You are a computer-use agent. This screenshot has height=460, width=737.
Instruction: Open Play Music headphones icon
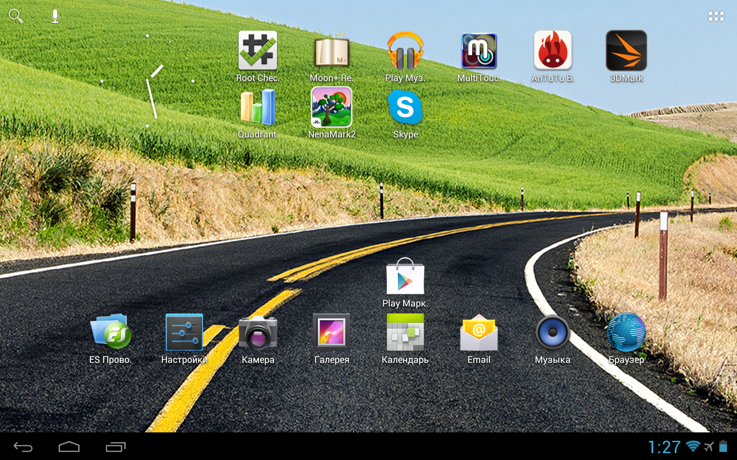click(x=405, y=51)
